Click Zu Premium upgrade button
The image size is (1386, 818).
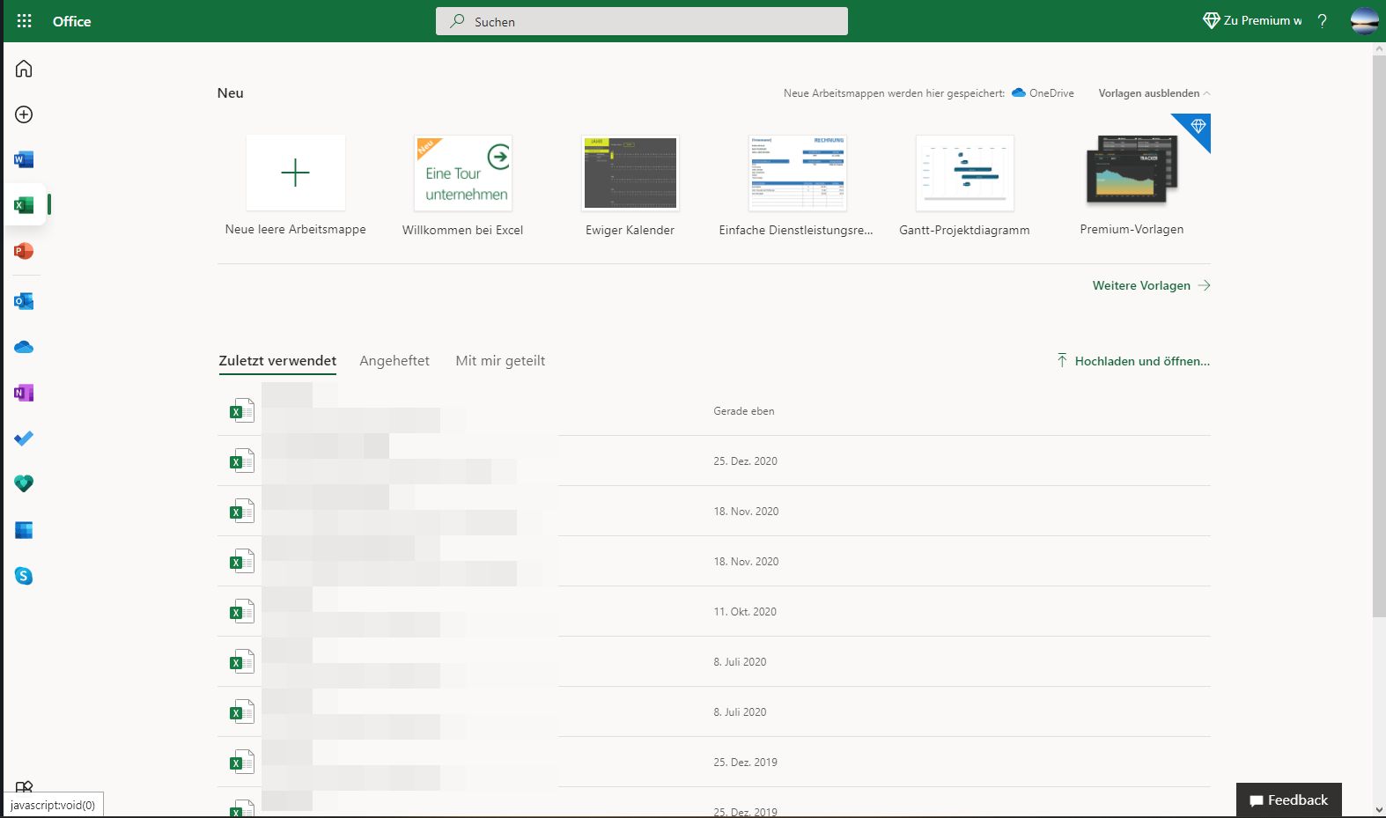click(x=1252, y=20)
